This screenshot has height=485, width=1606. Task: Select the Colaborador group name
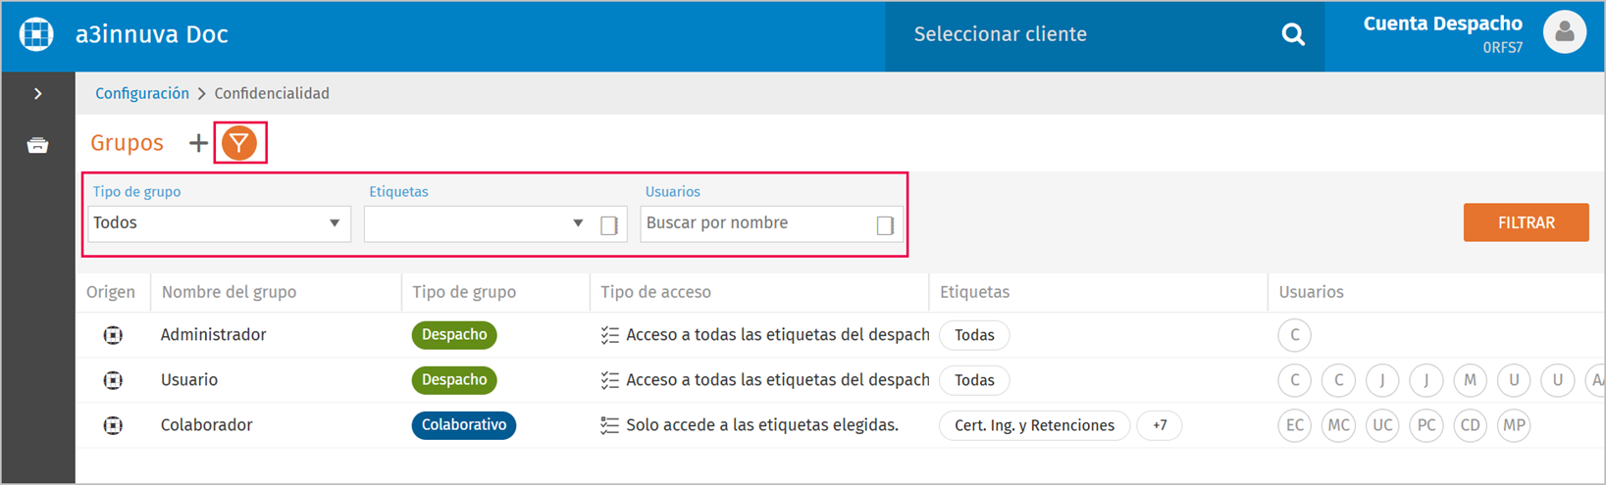click(x=206, y=425)
